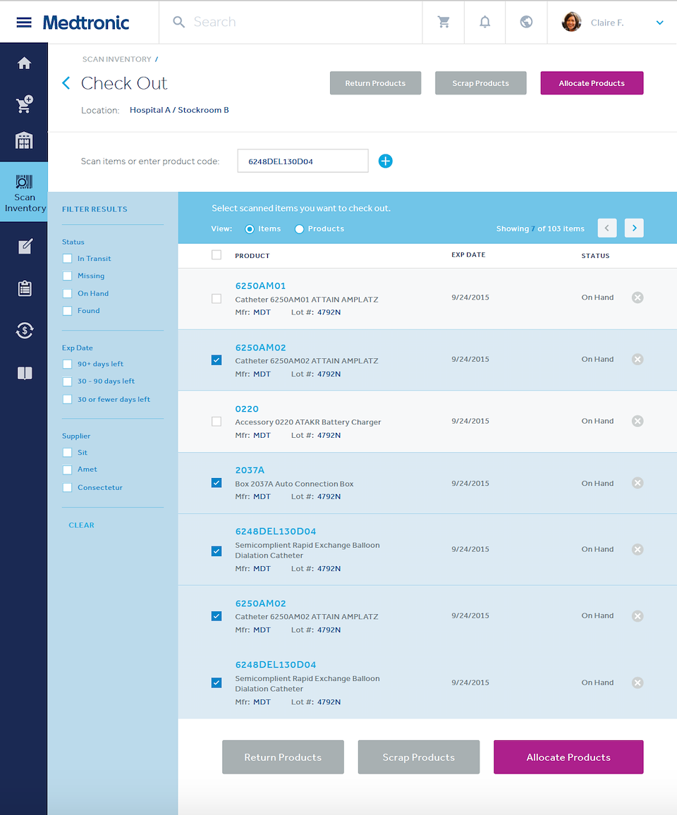Click the product code input field
Screen dimensions: 677x815
click(303, 161)
